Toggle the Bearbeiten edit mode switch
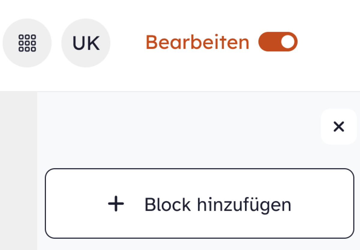 pyautogui.click(x=278, y=42)
